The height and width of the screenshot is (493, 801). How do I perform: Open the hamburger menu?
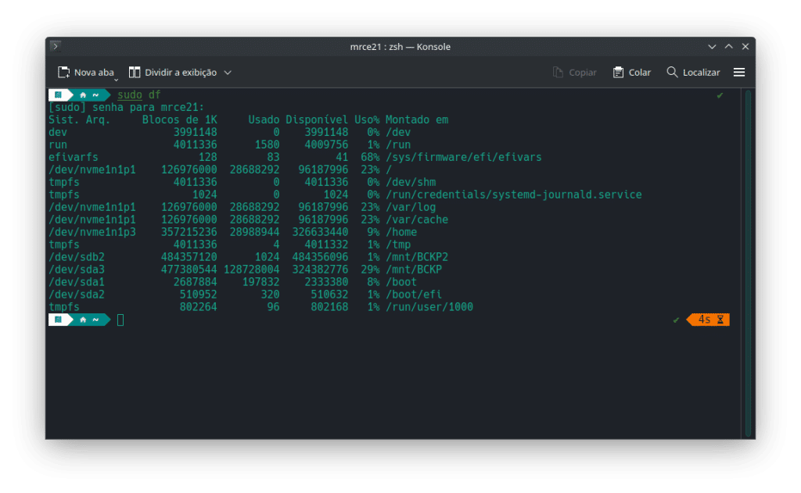tap(739, 73)
